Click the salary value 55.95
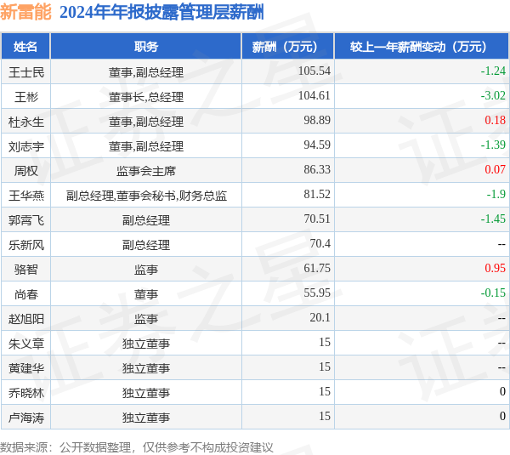Image resolution: width=510 pixels, height=455 pixels. point(317,293)
